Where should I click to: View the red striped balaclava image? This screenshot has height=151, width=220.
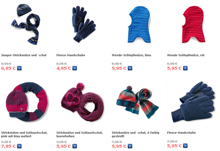[x=194, y=25]
